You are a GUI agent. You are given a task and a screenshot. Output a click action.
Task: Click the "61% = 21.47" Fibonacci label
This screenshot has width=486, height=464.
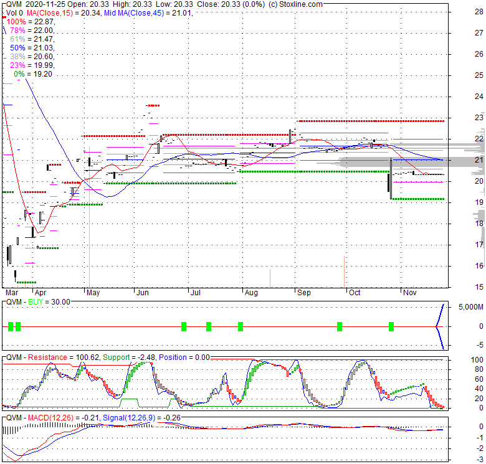tap(32, 39)
